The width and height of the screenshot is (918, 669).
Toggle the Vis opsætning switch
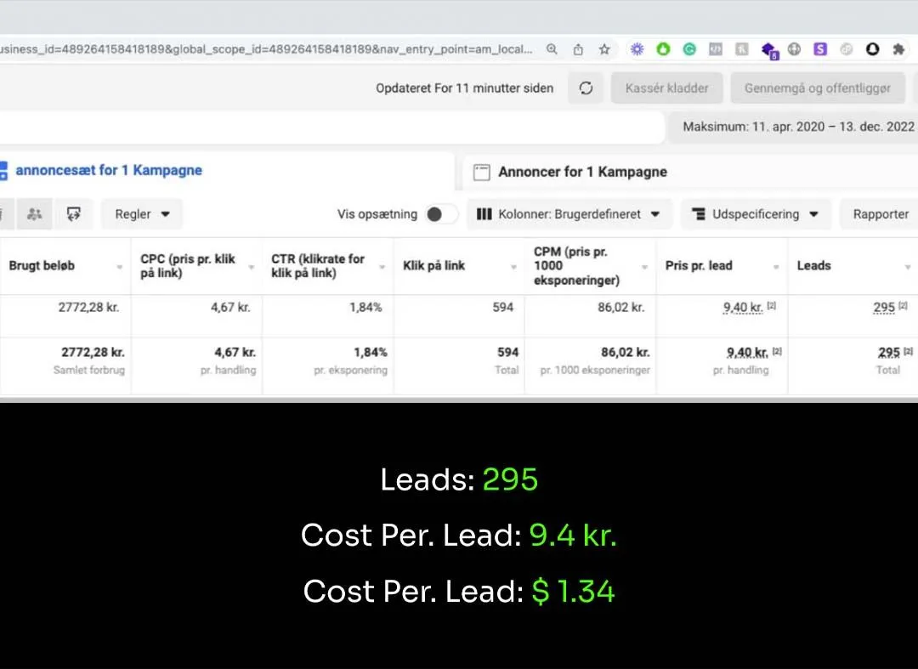[x=441, y=214]
